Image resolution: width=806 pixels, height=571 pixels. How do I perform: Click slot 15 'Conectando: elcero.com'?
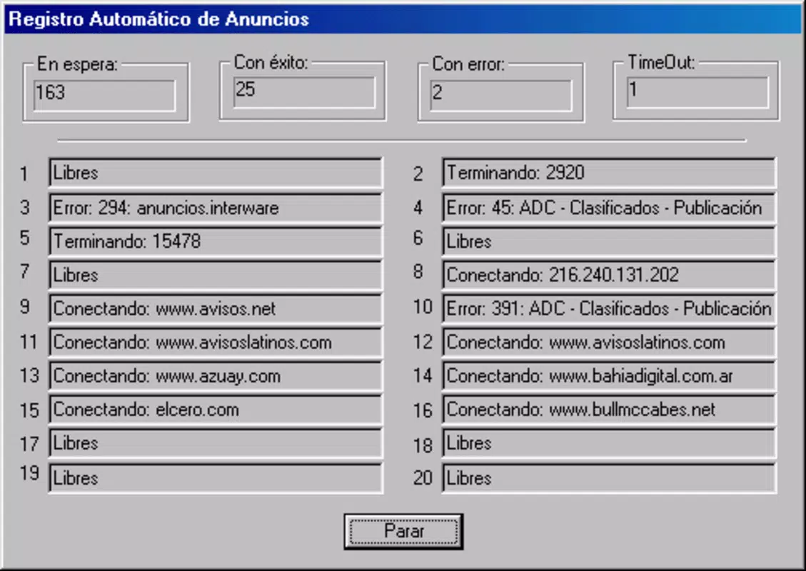point(216,410)
